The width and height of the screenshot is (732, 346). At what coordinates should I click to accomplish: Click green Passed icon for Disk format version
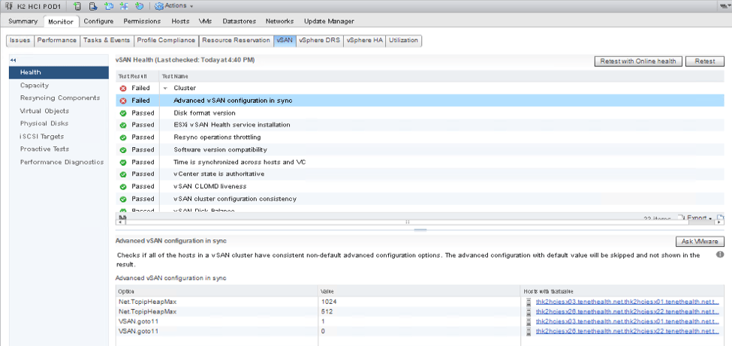click(x=123, y=113)
